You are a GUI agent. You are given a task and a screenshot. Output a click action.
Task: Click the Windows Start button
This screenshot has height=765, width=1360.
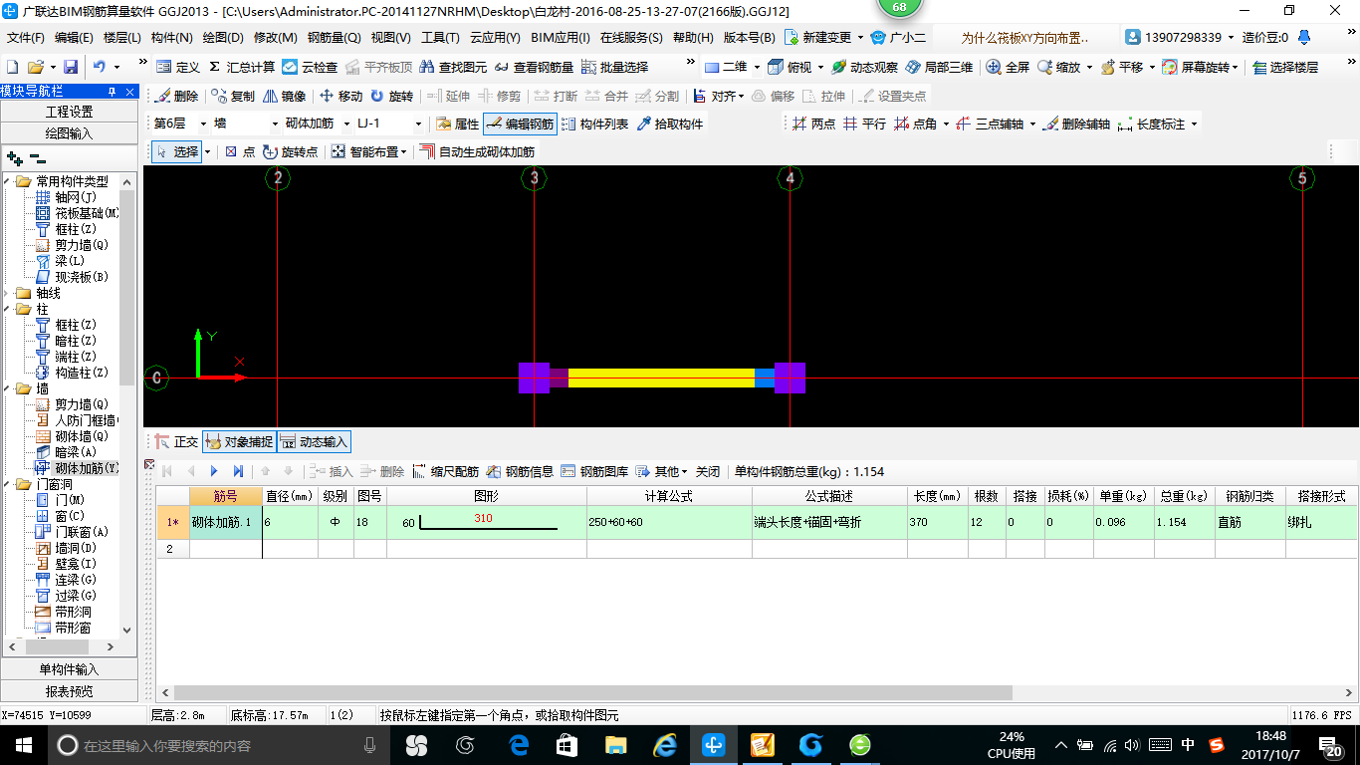tap(23, 745)
